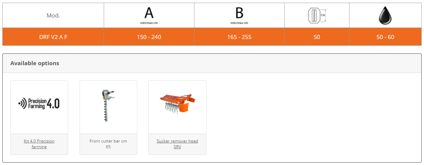
Task: Click the B min/max cm column icon
Action: (x=239, y=15)
